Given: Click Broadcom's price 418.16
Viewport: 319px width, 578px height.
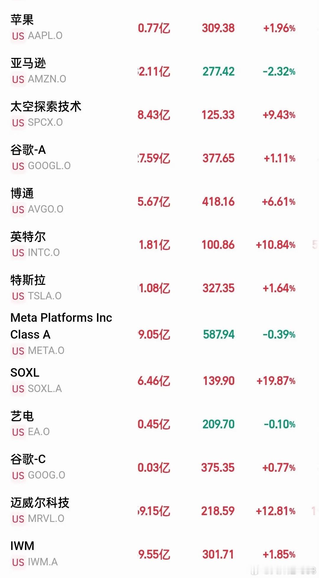Looking at the screenshot, I should pos(218,202).
